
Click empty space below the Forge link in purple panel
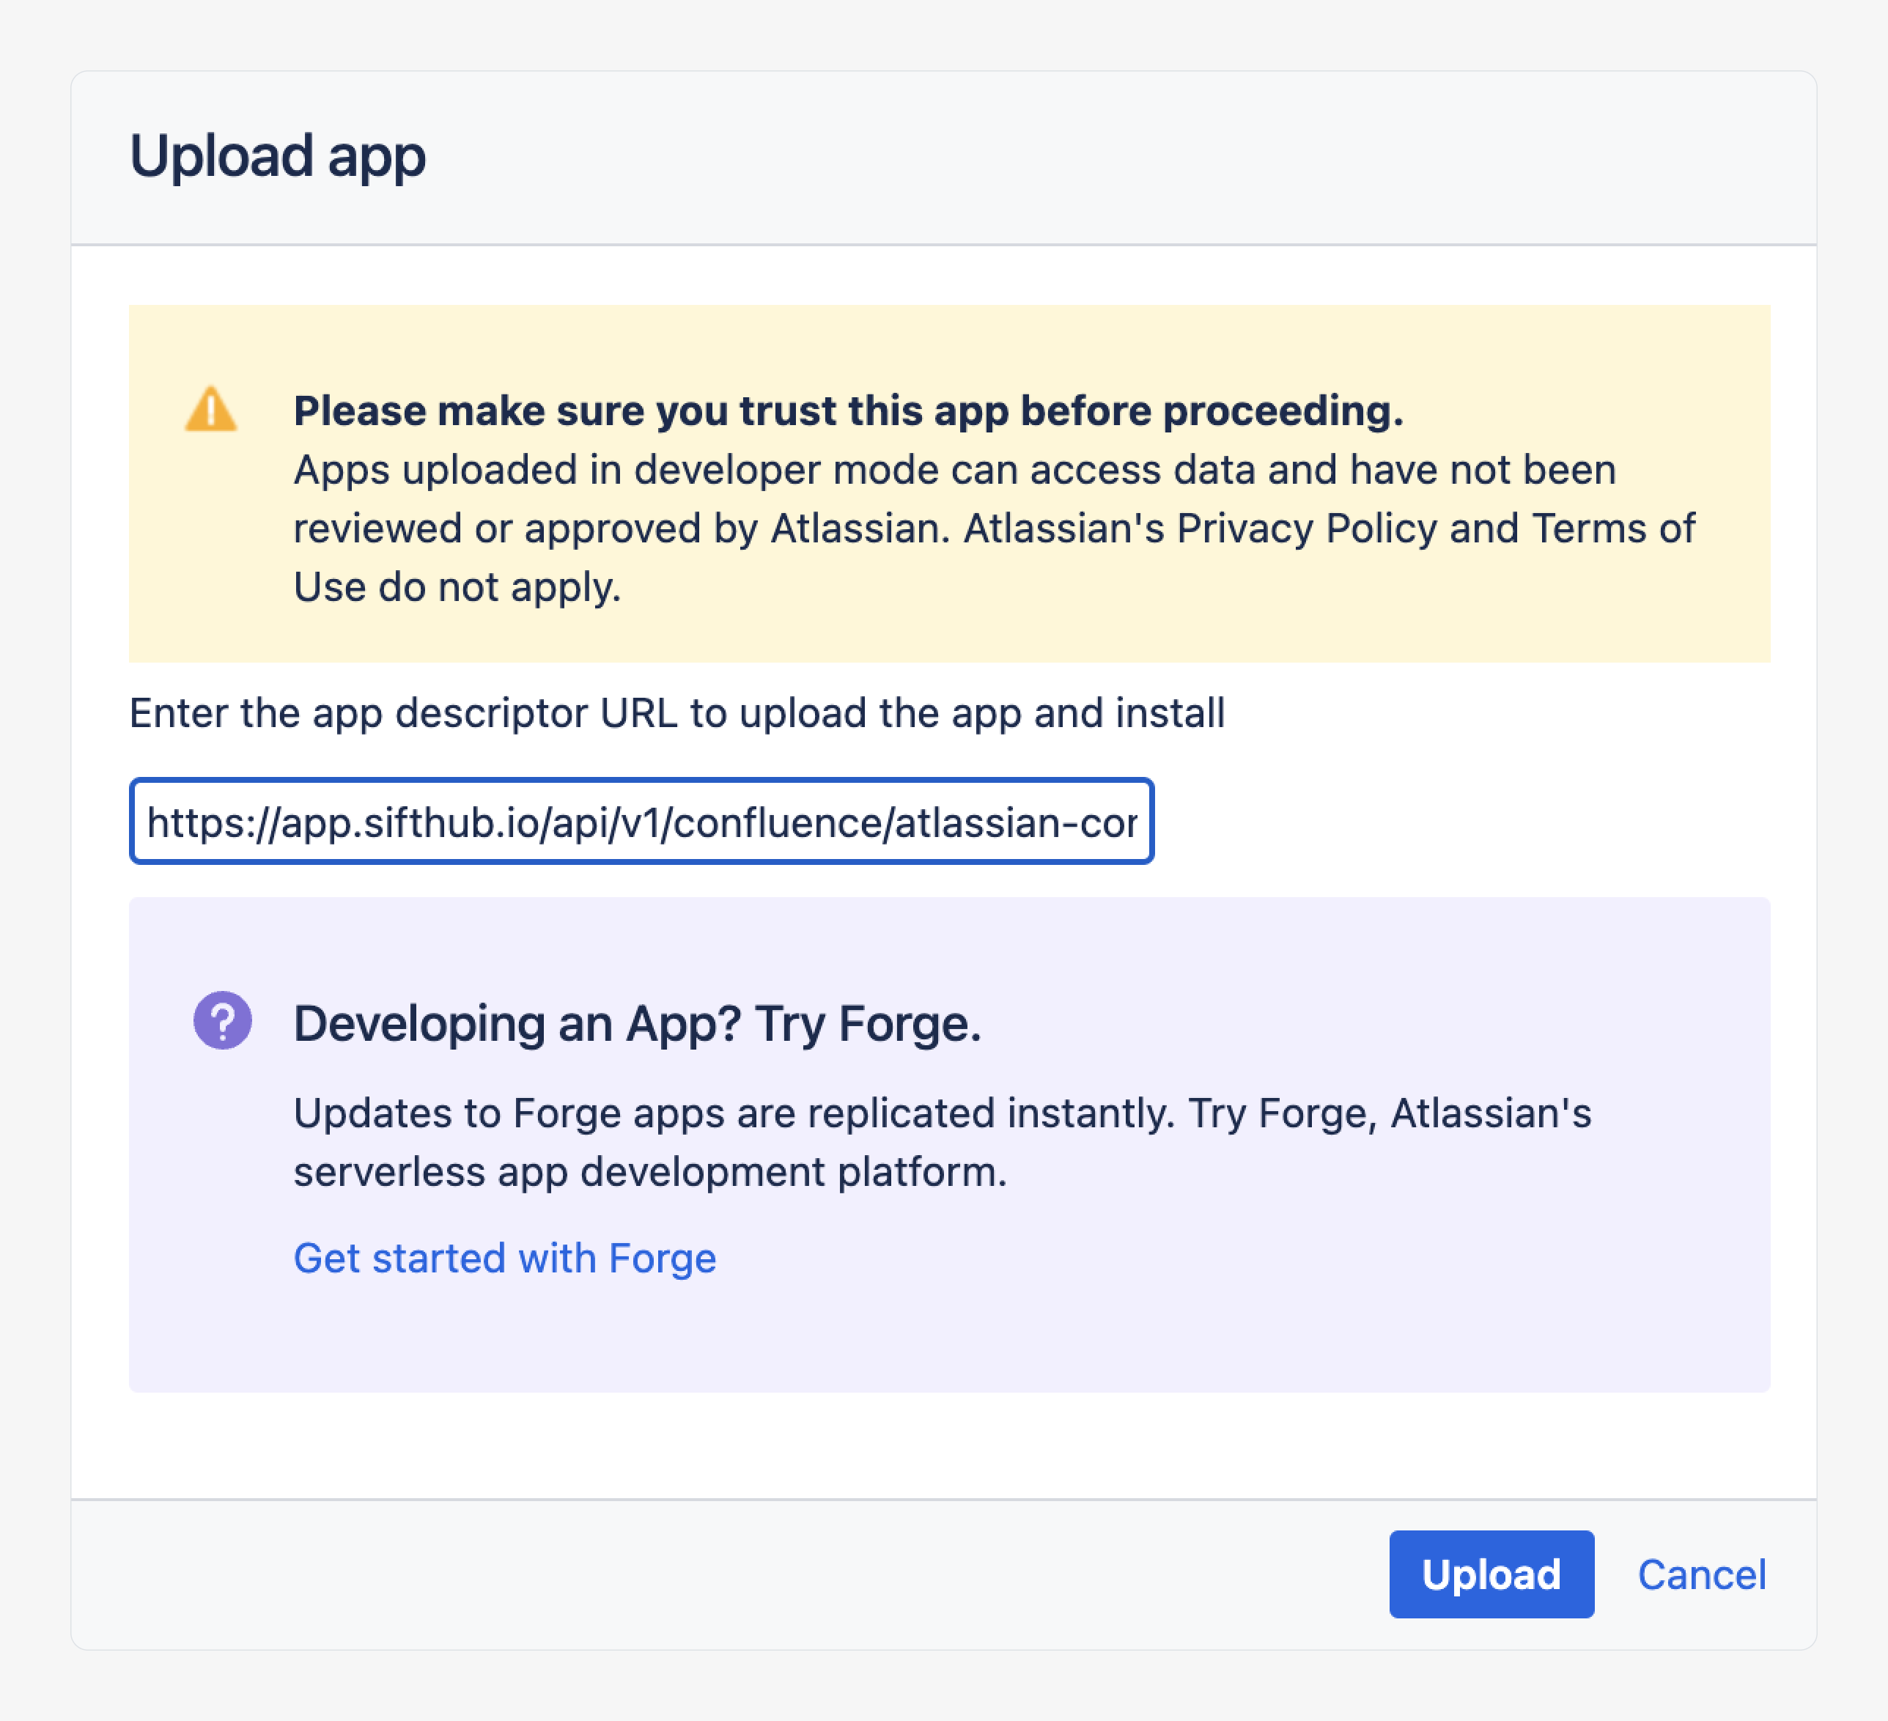[937, 1339]
